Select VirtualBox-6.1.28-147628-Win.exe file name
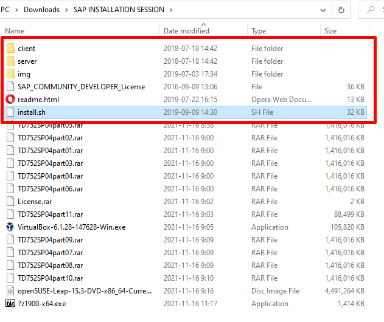Image resolution: width=384 pixels, height=322 pixels. [x=72, y=227]
